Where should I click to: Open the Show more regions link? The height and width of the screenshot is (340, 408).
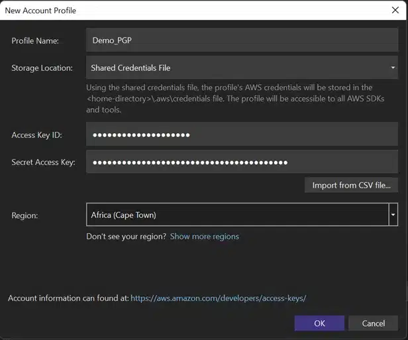click(x=205, y=237)
